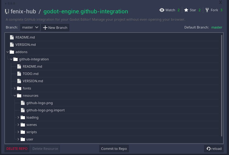
Task: Click the repository icon beside fenix-hub
Action: pyautogui.click(x=7, y=12)
